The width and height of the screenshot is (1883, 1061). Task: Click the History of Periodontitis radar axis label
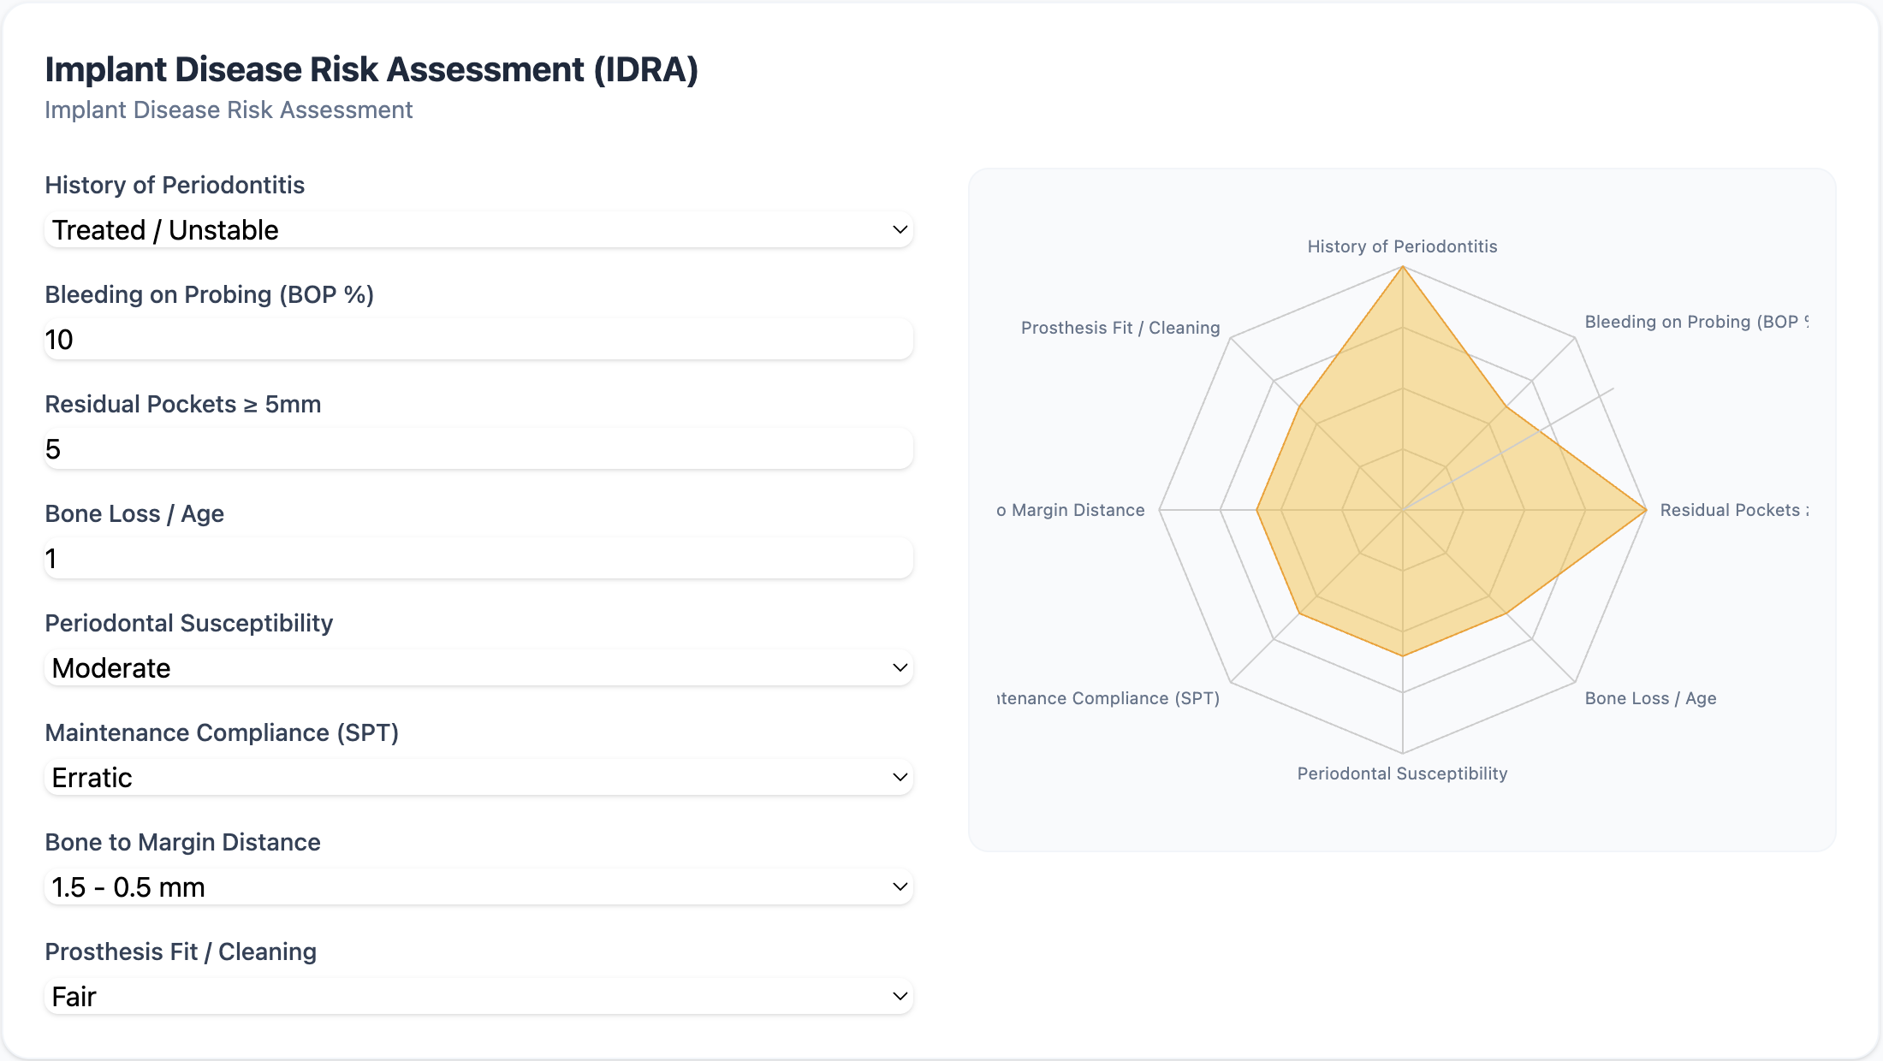[1402, 246]
